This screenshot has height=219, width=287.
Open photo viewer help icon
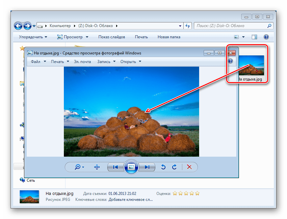230,61
